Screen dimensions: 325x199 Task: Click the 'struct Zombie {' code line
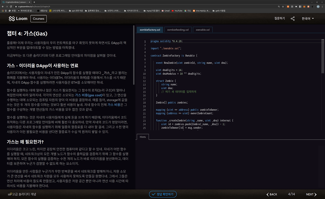point(166,81)
